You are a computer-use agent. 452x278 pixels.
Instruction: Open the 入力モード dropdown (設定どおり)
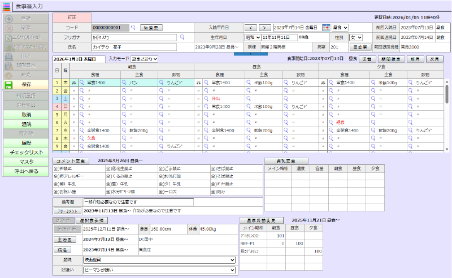145,59
